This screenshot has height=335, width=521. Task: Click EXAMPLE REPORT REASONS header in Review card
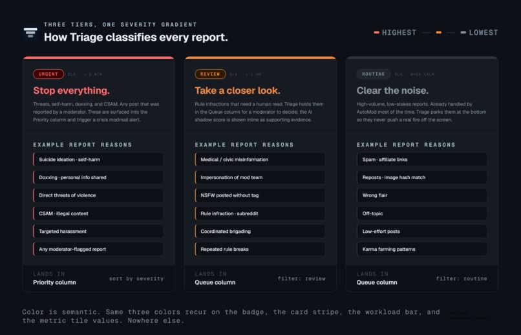[244, 145]
